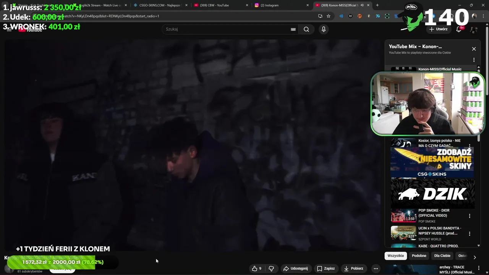489x275 pixels.
Task: Click the Pobierz download button
Action: pyautogui.click(x=353, y=269)
